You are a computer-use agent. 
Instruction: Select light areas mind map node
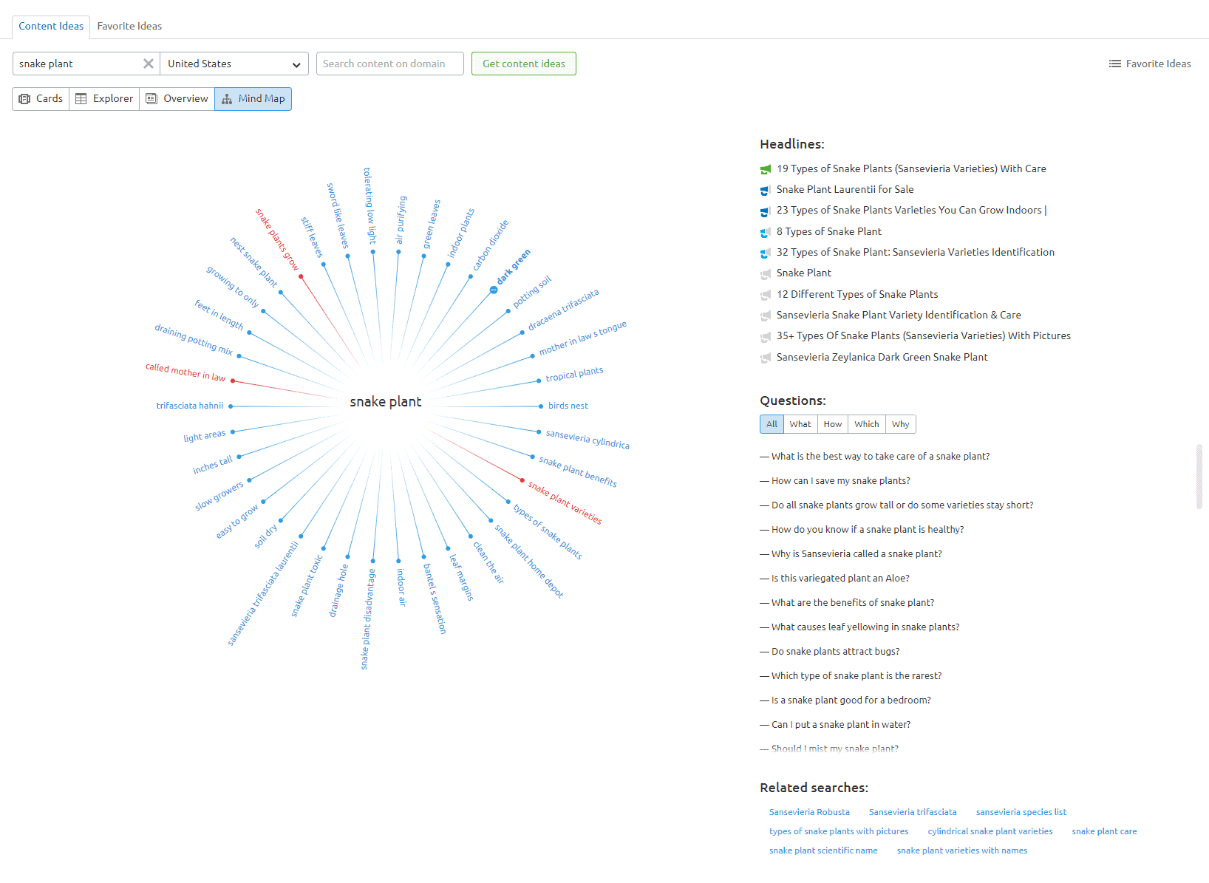[x=205, y=436]
